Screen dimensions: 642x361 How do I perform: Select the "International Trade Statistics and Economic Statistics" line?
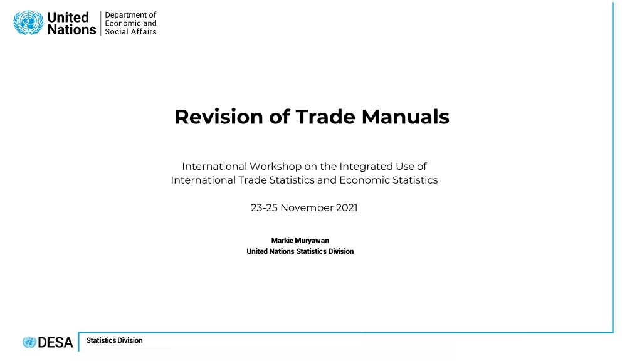click(304, 180)
